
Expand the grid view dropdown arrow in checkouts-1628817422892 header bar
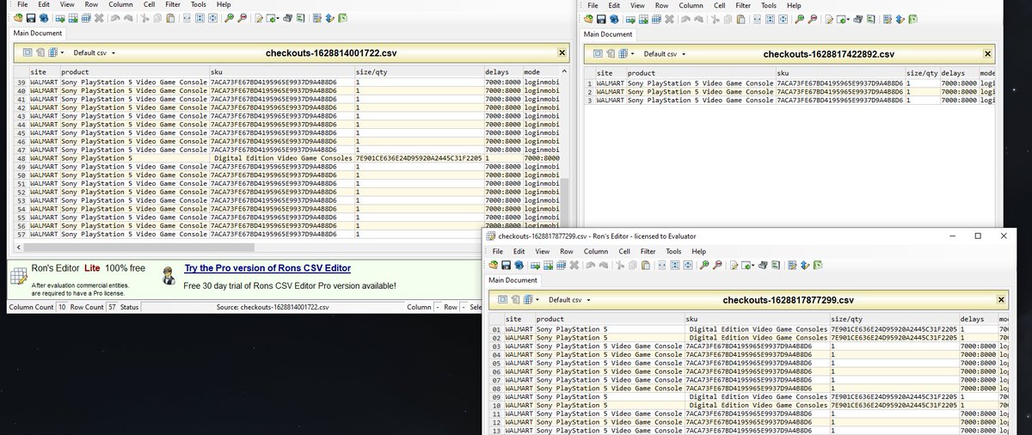tap(632, 53)
